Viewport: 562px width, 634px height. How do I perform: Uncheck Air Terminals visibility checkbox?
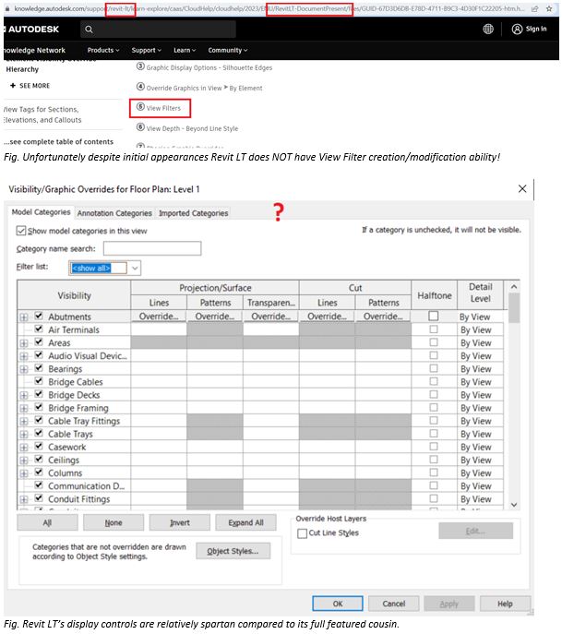(39, 329)
